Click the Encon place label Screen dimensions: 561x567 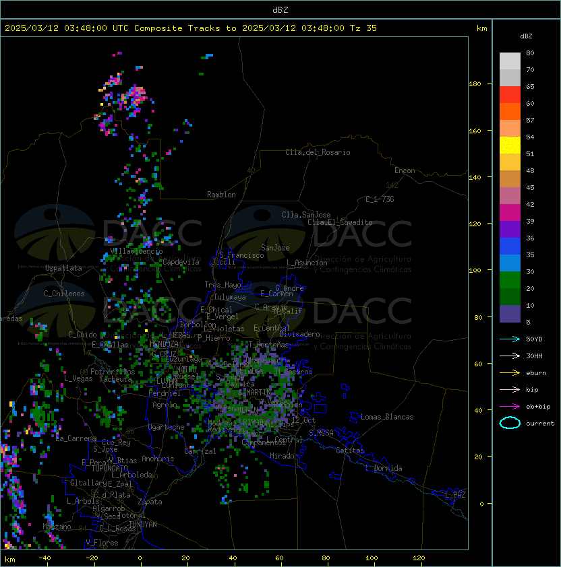click(x=405, y=170)
